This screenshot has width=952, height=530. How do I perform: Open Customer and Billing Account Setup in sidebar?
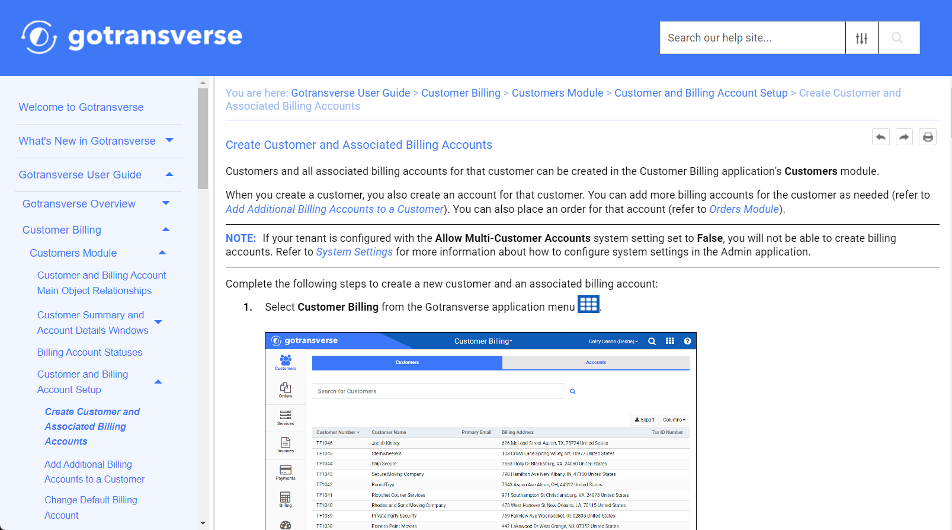[x=82, y=382]
